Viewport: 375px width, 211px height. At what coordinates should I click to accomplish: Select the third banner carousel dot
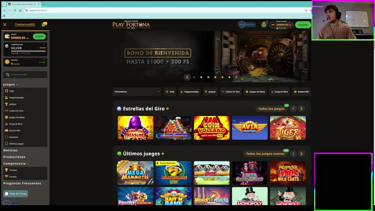[x=208, y=77]
